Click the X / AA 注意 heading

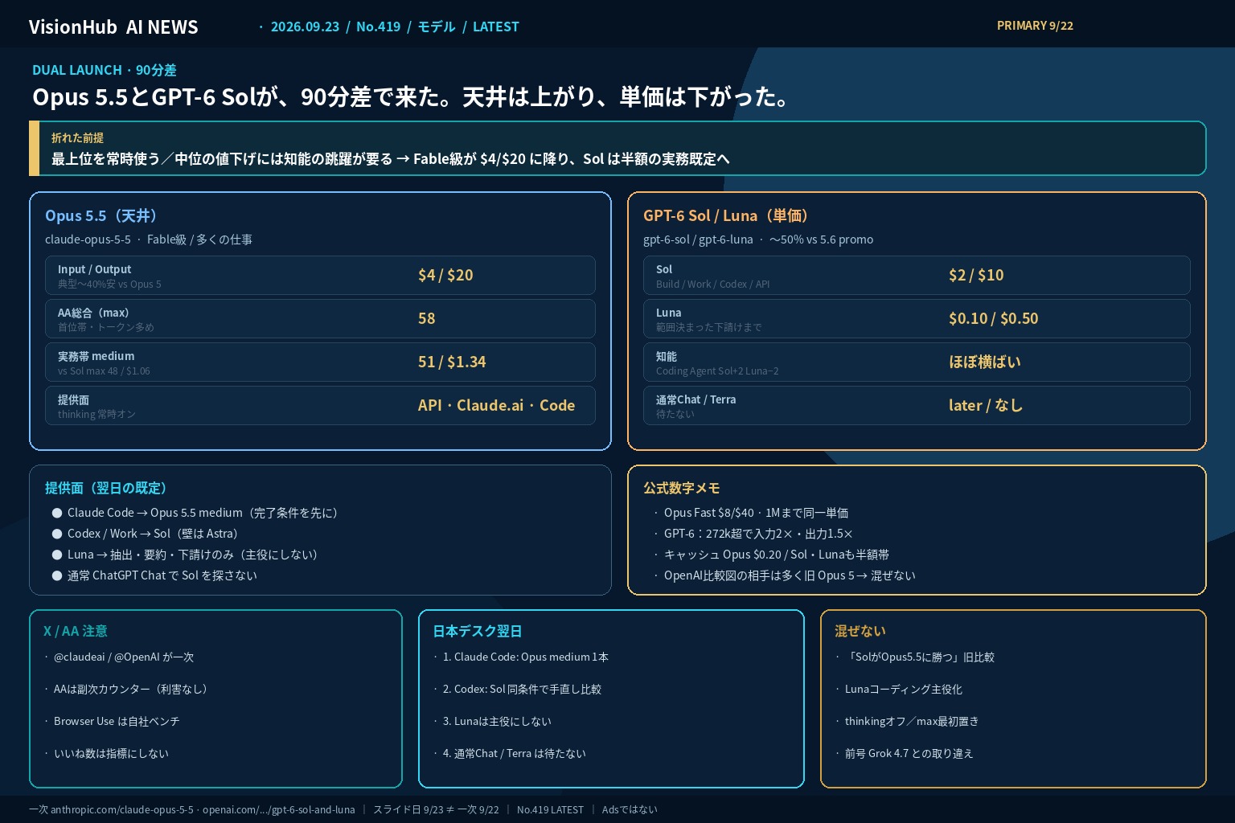(x=76, y=631)
